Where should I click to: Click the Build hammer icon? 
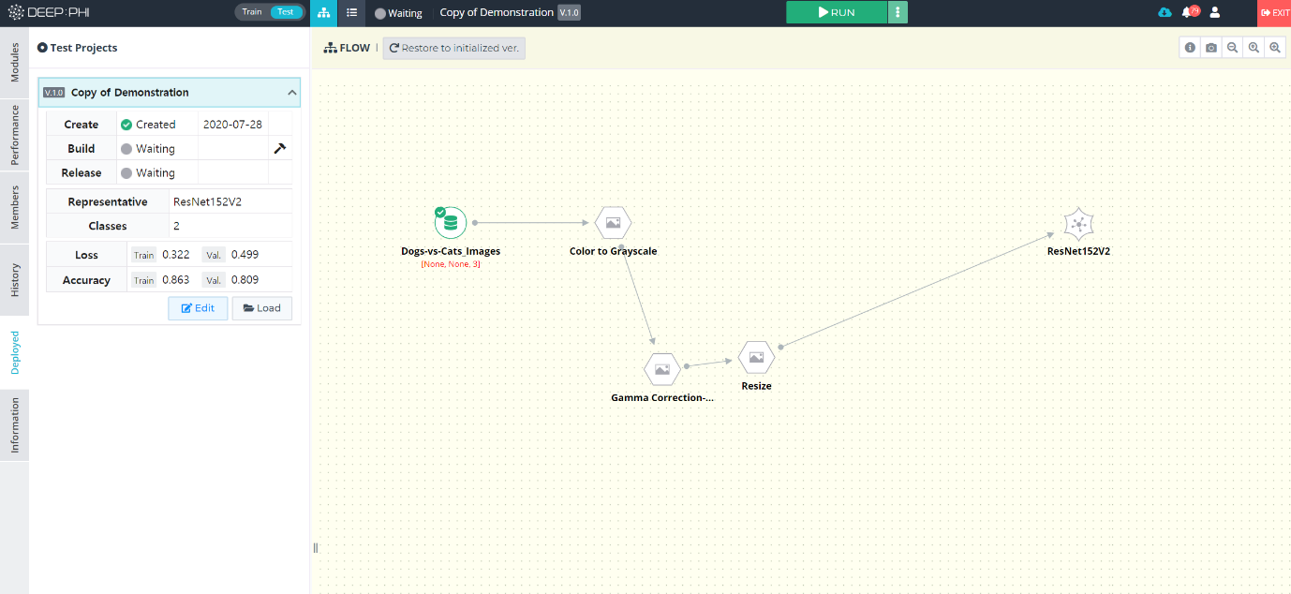[x=279, y=148]
